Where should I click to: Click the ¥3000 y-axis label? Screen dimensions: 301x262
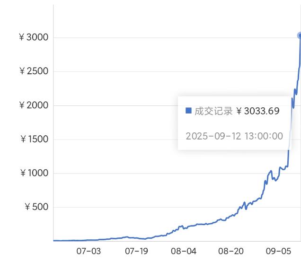(x=33, y=37)
